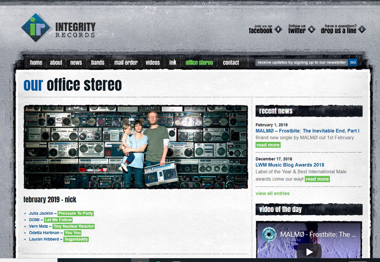Open the mail order page

[126, 63]
